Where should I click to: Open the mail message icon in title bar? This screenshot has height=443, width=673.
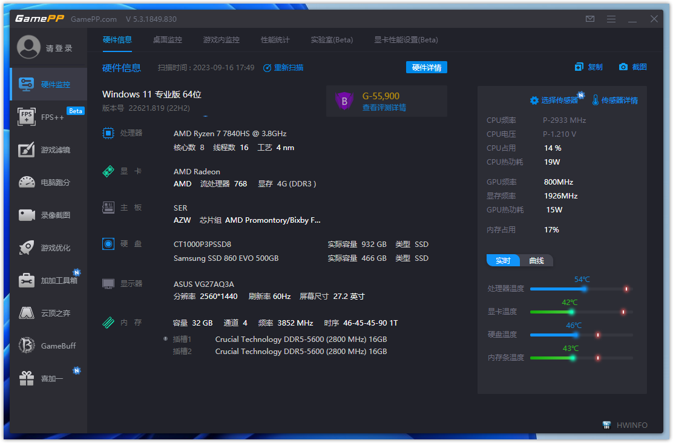590,19
